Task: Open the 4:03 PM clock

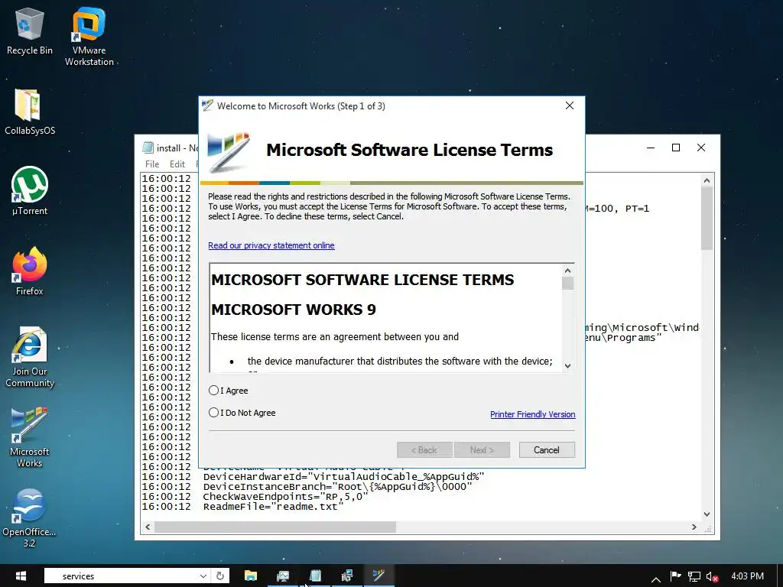Action: [748, 576]
